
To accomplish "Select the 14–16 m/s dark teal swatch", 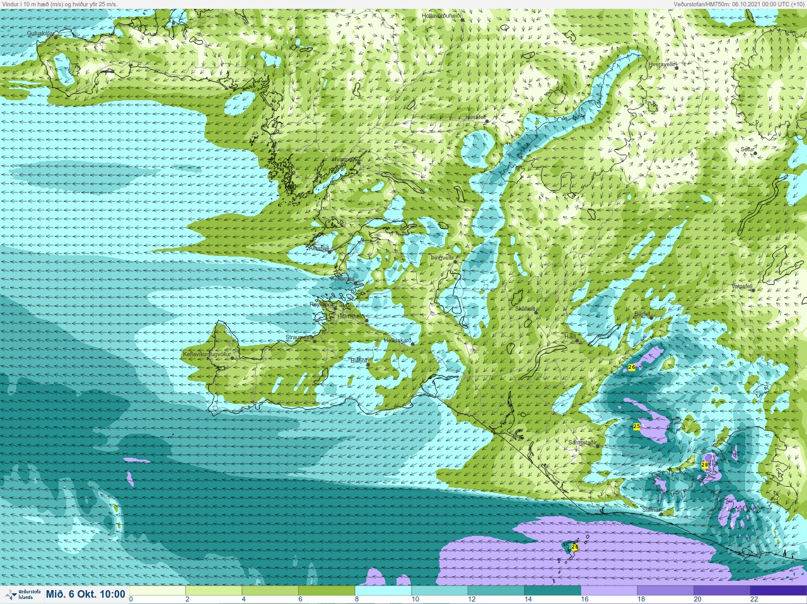I will tap(552, 591).
